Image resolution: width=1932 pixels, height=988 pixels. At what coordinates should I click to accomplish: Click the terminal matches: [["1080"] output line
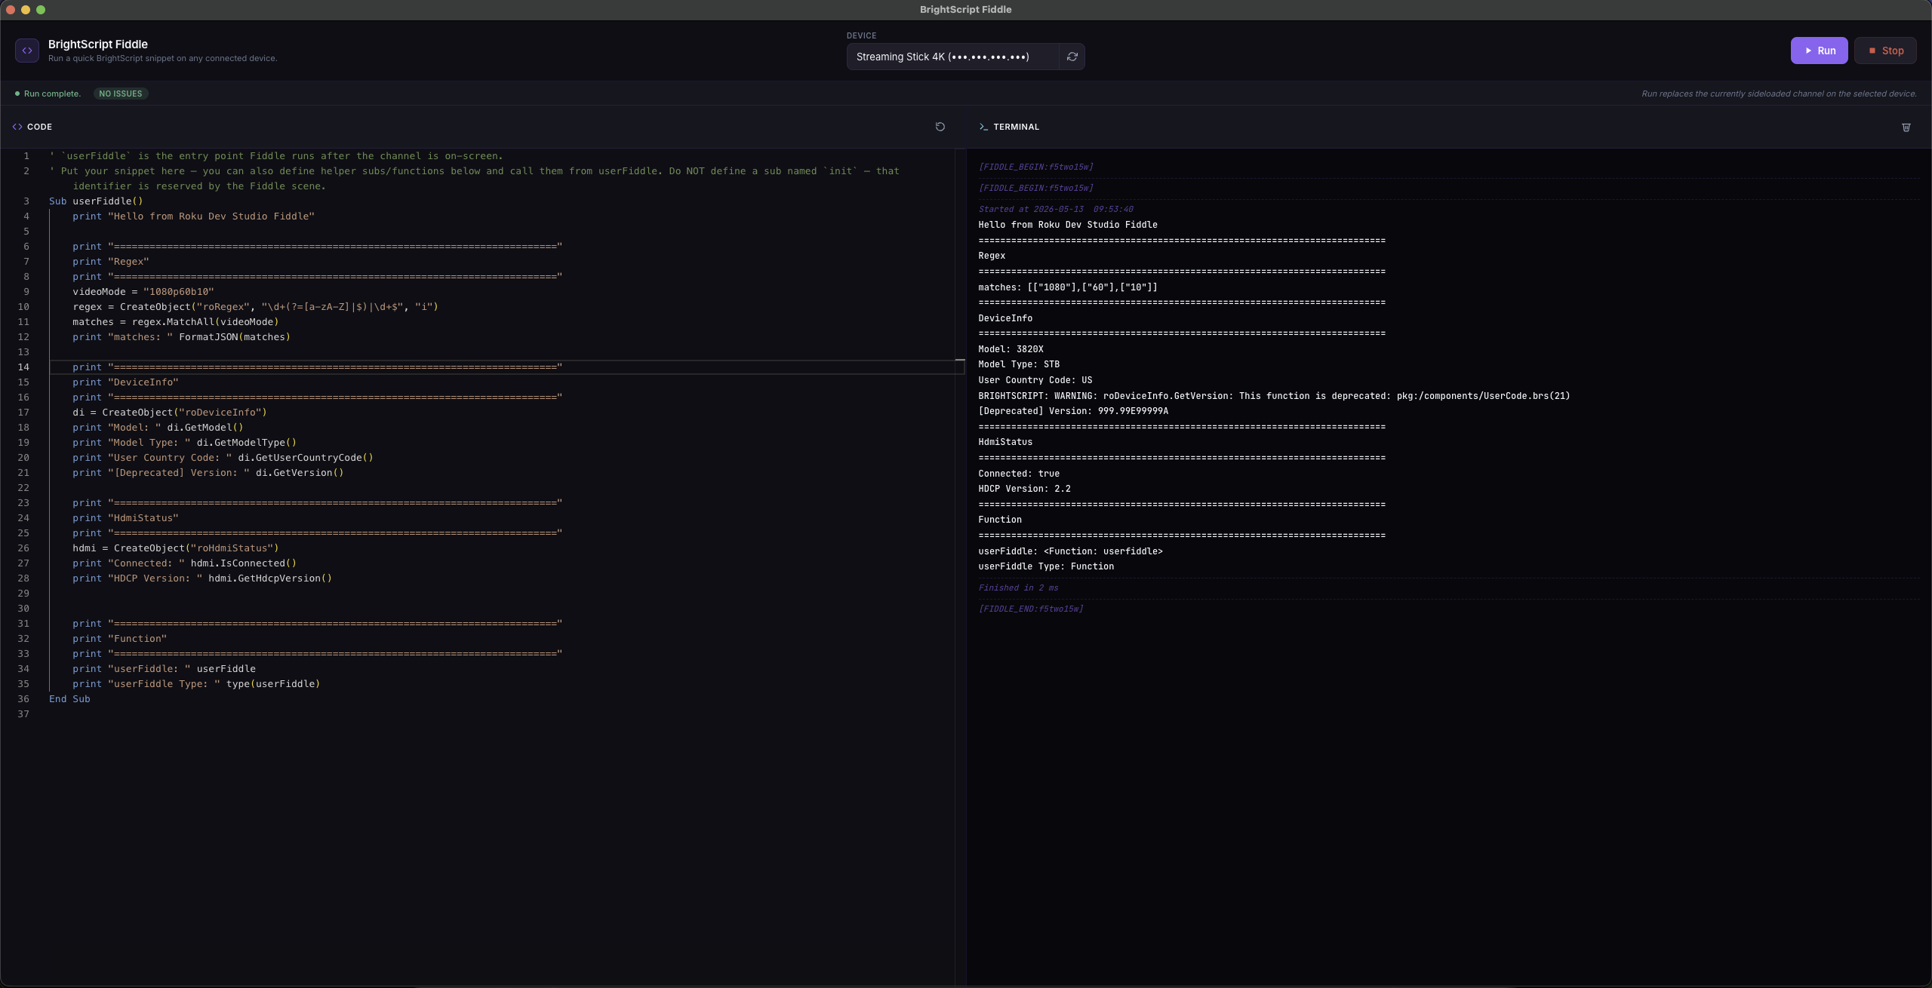click(x=1068, y=287)
